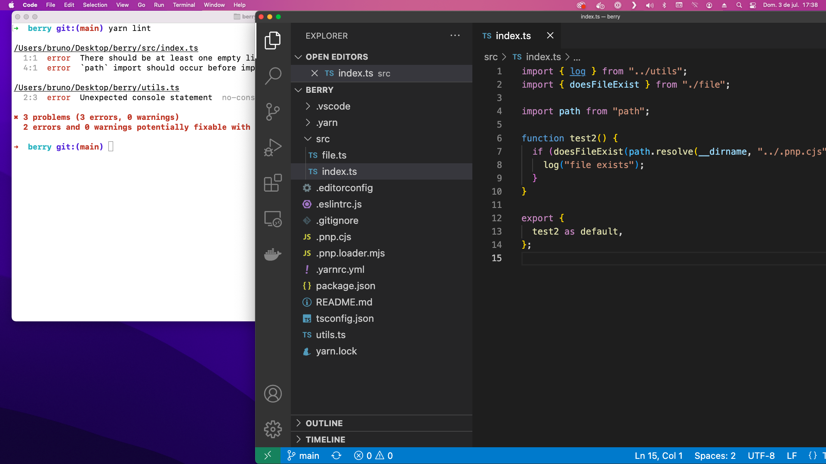The image size is (826, 464).
Task: Open the Terminal menu
Action: tap(184, 5)
